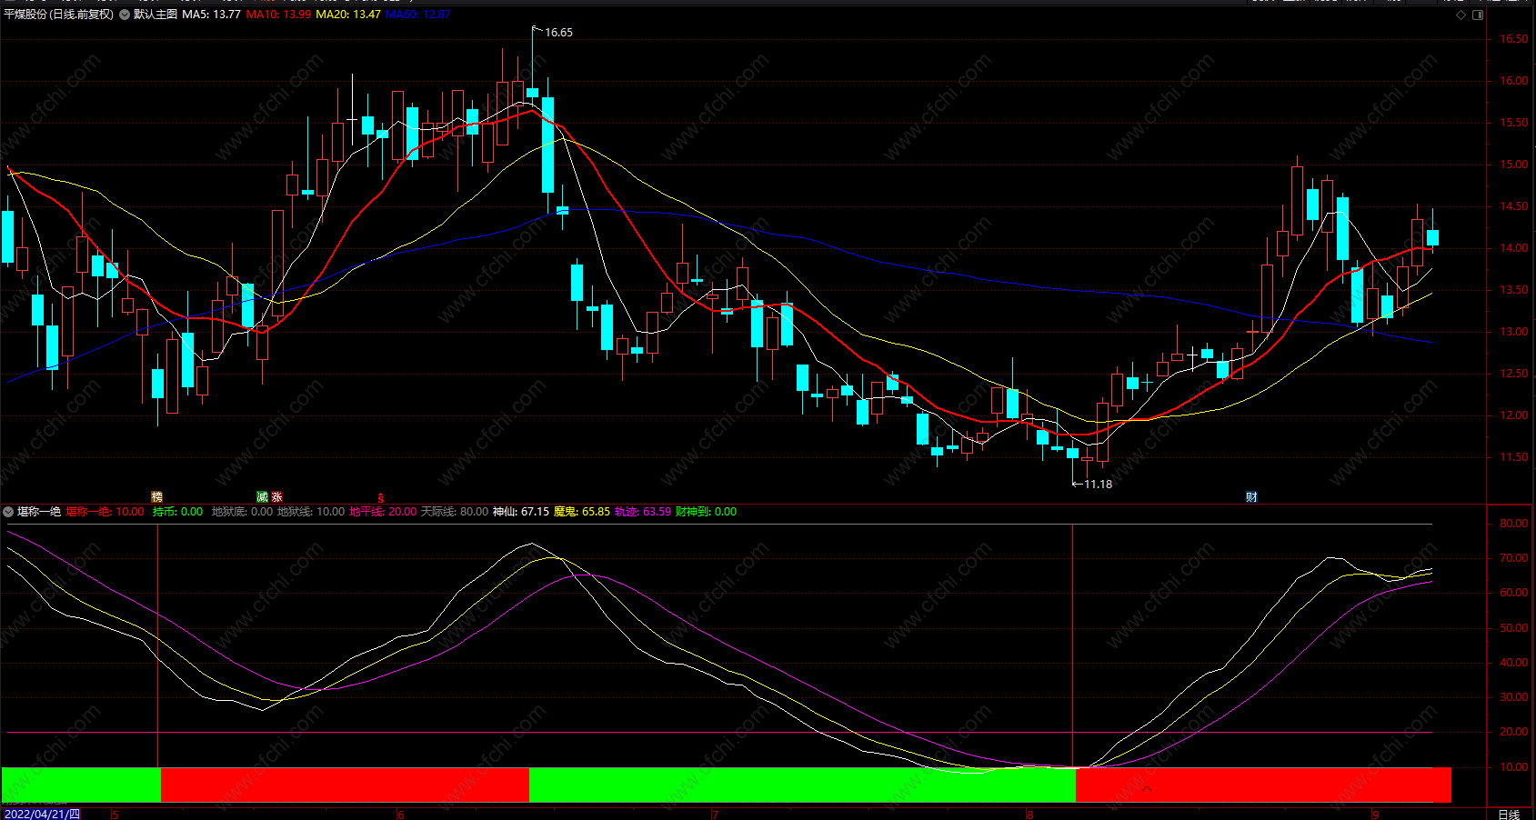Toggle the side panel icon at top right
Image resolution: width=1536 pixels, height=820 pixels.
click(1478, 15)
